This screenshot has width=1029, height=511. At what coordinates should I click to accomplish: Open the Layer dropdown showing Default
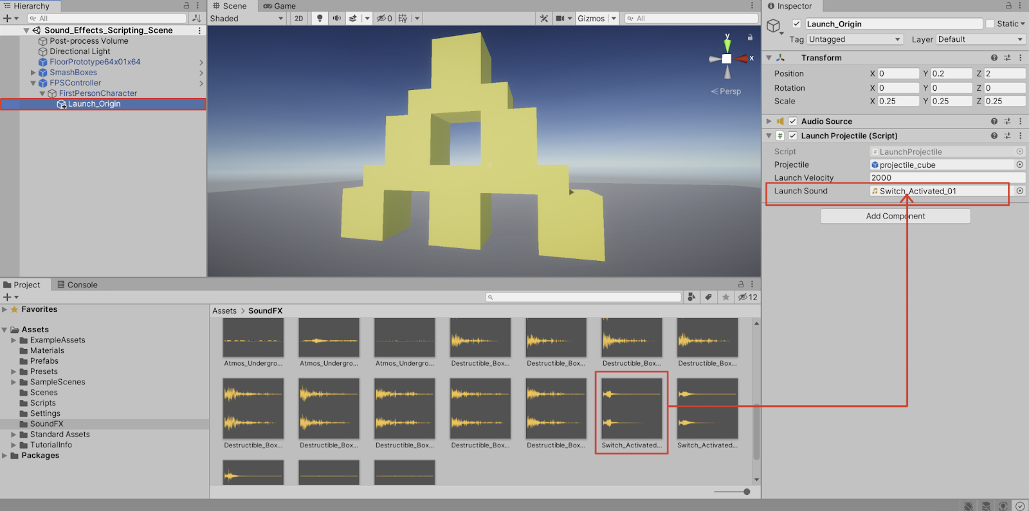980,39
